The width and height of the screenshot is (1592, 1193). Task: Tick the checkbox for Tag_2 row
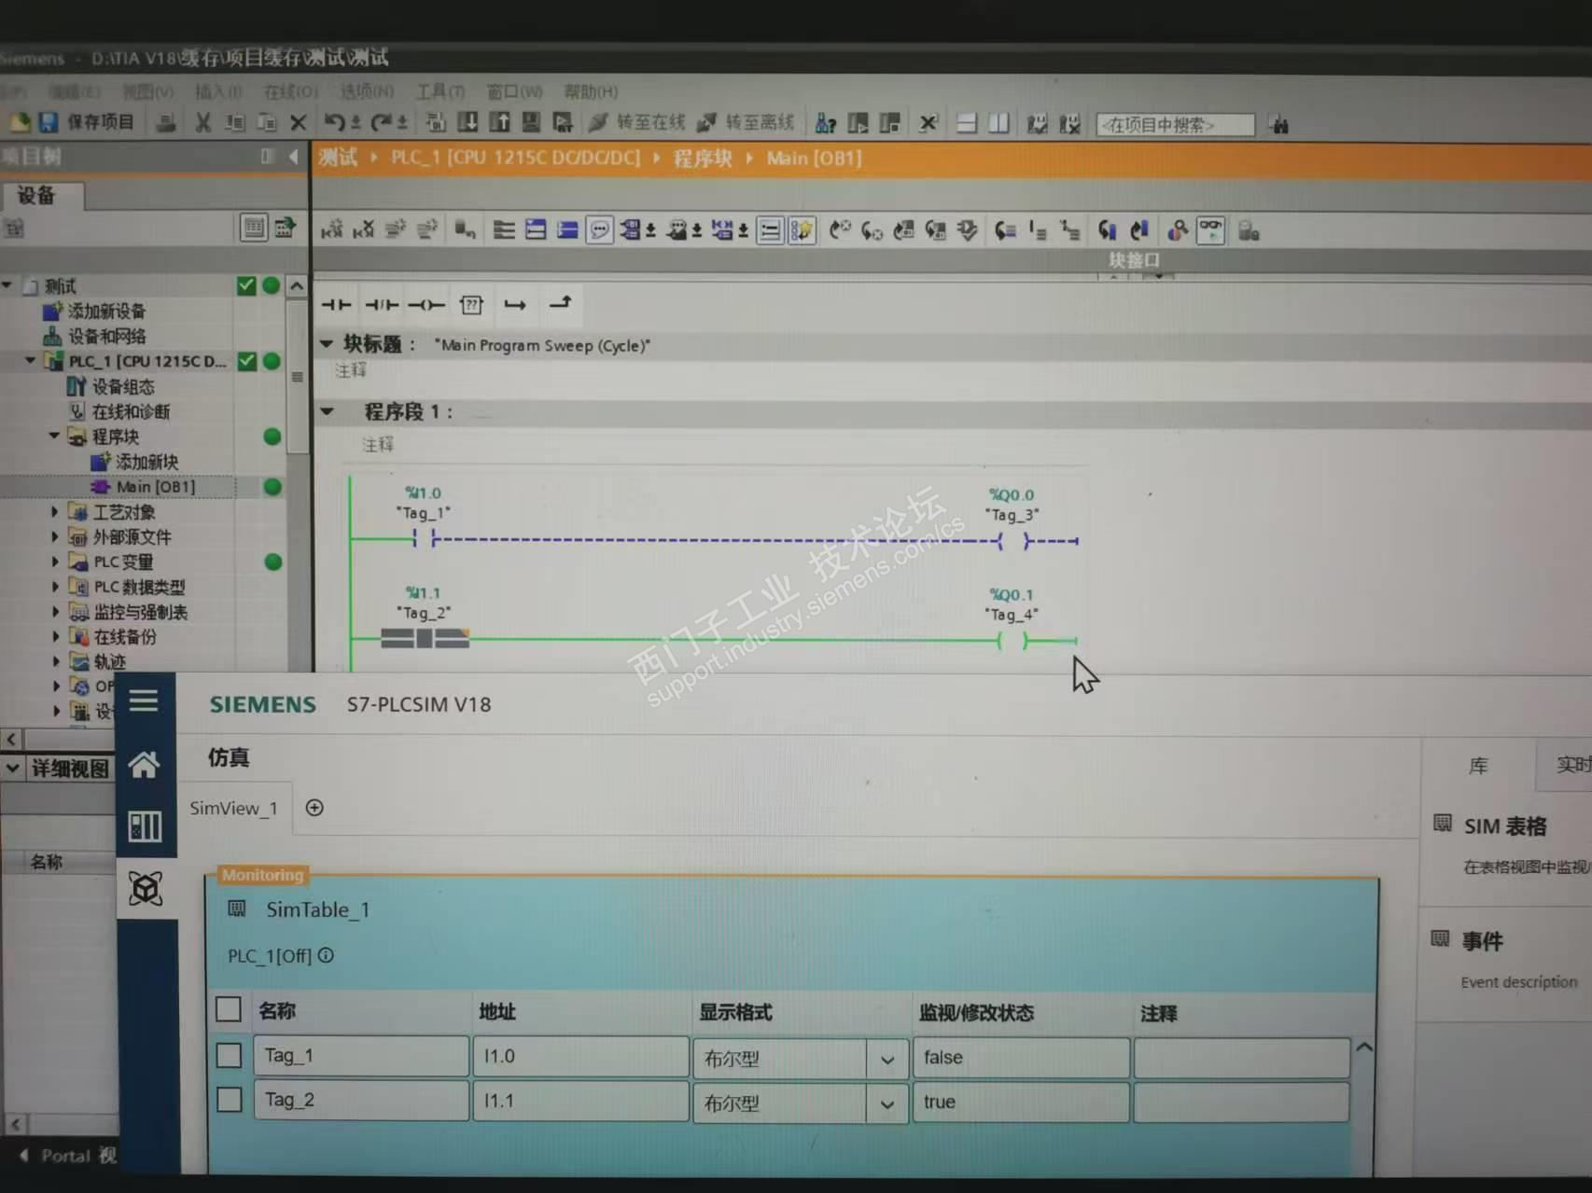tap(229, 1100)
